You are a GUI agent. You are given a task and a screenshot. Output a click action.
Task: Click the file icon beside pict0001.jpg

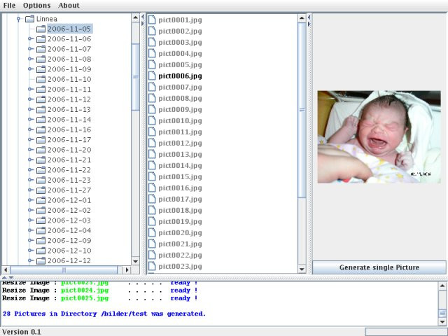coord(152,20)
